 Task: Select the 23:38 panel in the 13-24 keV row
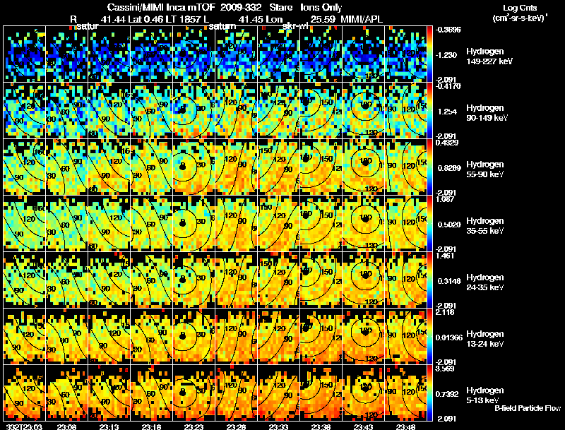coord(321,336)
